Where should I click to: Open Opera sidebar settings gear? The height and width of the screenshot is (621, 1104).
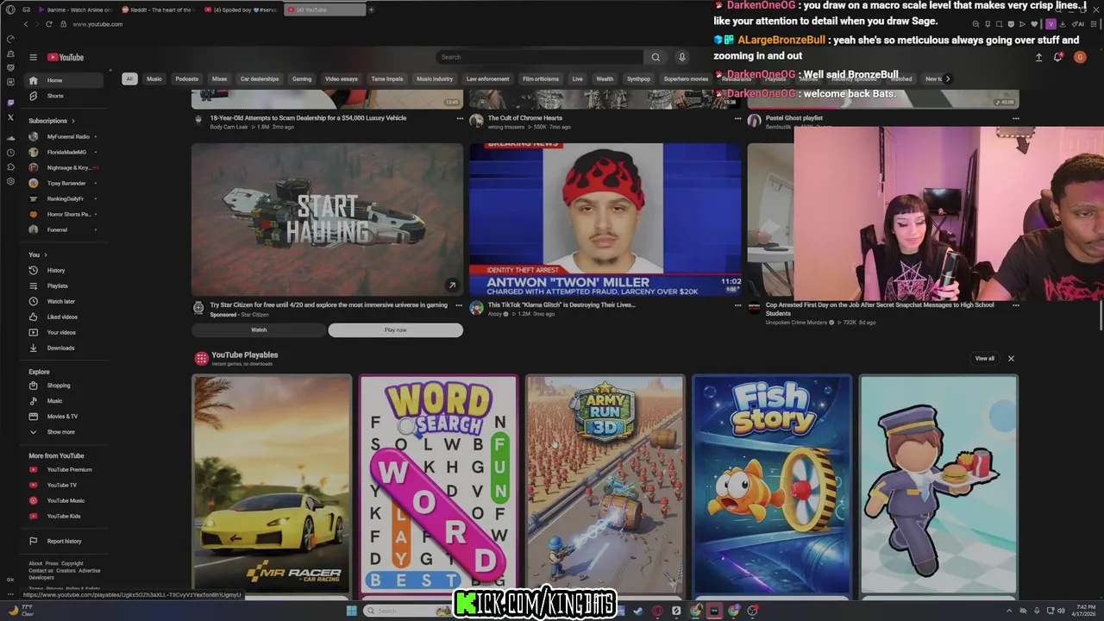[10, 181]
